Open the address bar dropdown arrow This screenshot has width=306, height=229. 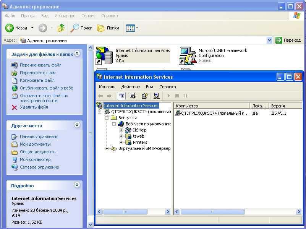(269, 41)
